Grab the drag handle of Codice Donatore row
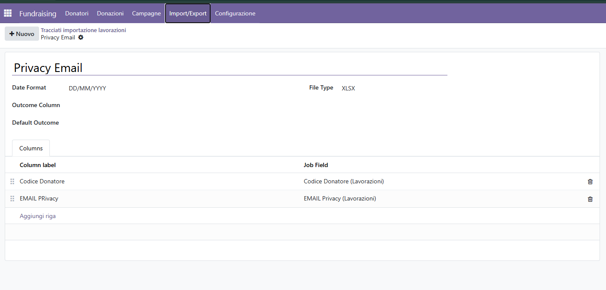The width and height of the screenshot is (606, 290). click(x=12, y=182)
